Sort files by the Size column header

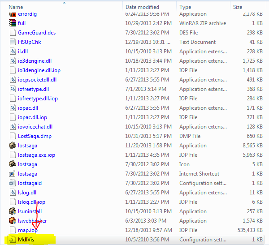pos(238,7)
